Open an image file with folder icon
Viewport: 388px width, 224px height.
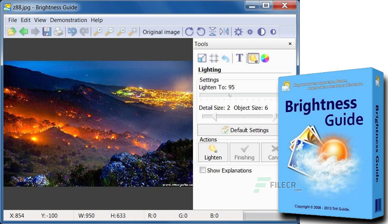(12, 31)
